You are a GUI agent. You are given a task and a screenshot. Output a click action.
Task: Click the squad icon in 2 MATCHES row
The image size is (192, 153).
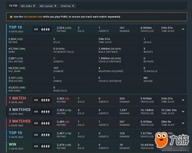point(45,123)
